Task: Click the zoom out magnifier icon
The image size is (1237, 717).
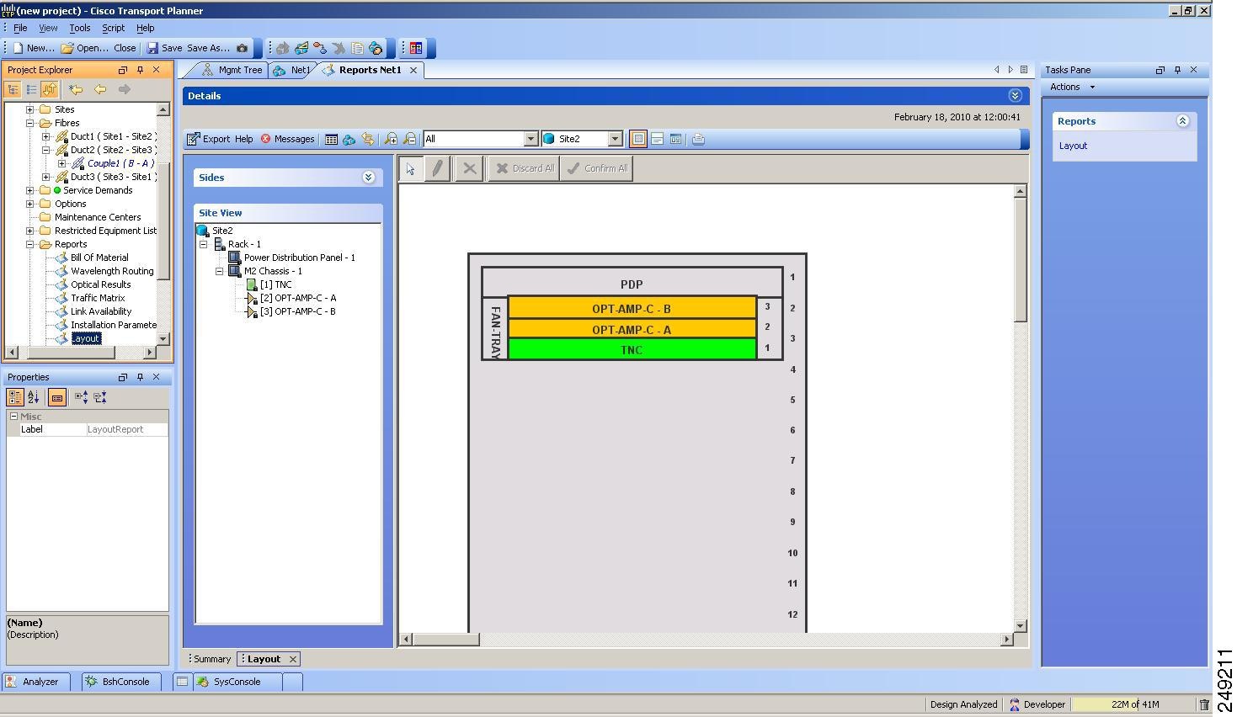Action: click(x=409, y=140)
